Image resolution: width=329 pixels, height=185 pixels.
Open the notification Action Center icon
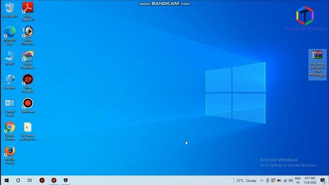(x=323, y=180)
